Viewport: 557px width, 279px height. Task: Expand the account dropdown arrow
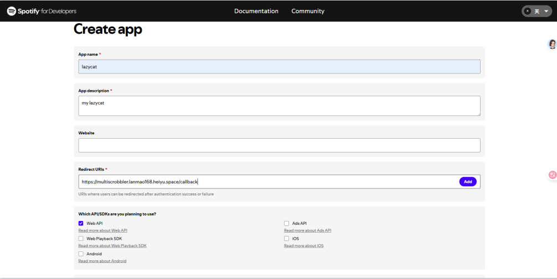pyautogui.click(x=546, y=12)
